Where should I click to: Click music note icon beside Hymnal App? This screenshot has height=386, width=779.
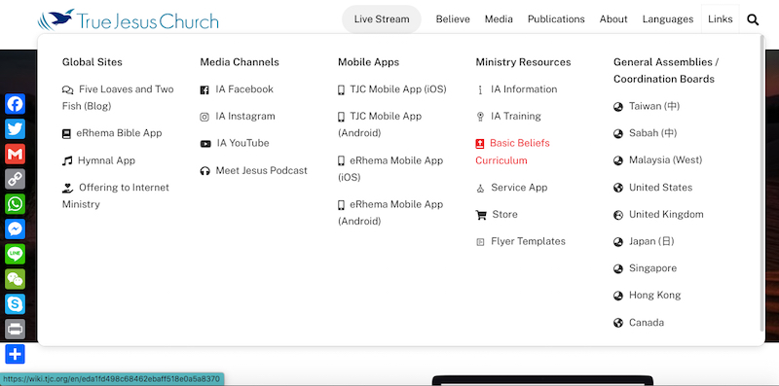tap(67, 160)
